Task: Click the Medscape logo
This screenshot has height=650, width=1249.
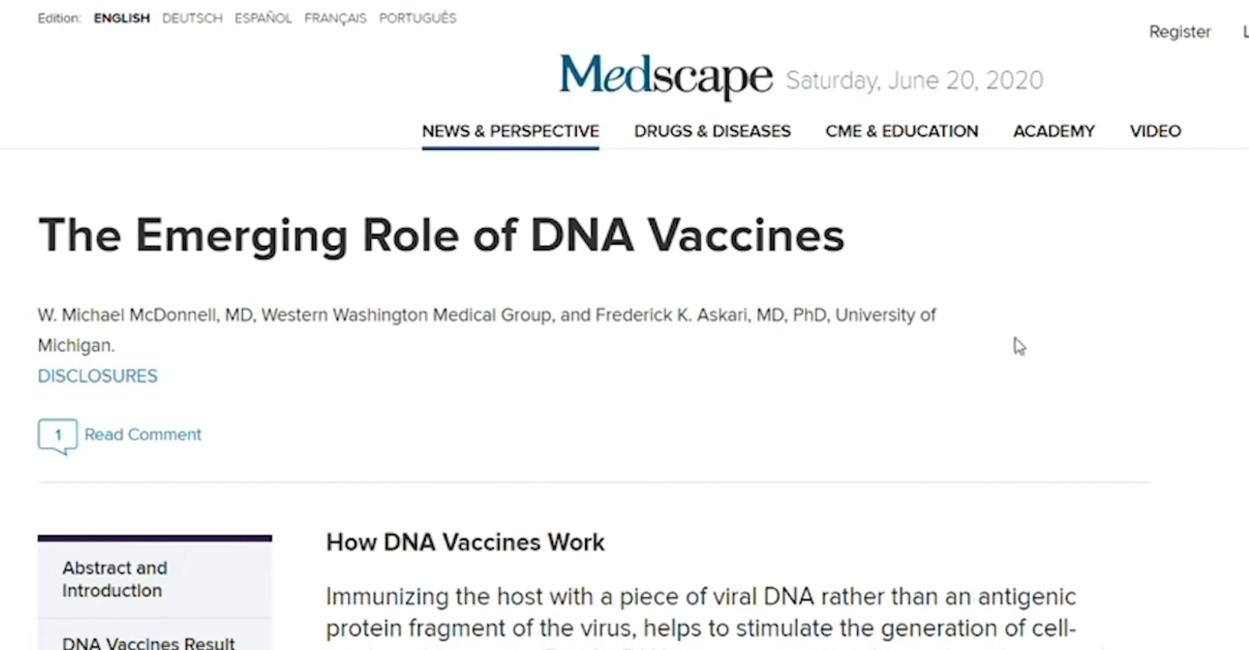Action: pyautogui.click(x=665, y=77)
